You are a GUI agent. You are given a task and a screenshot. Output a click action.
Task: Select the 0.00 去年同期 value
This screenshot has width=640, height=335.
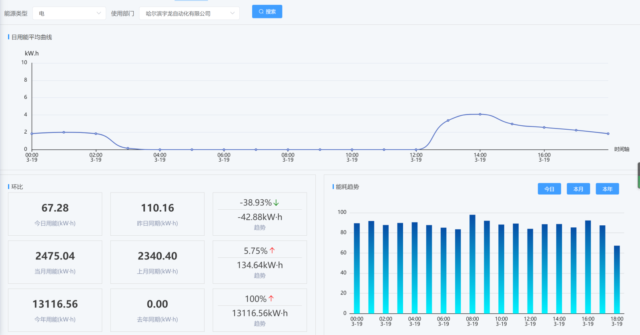point(157,304)
